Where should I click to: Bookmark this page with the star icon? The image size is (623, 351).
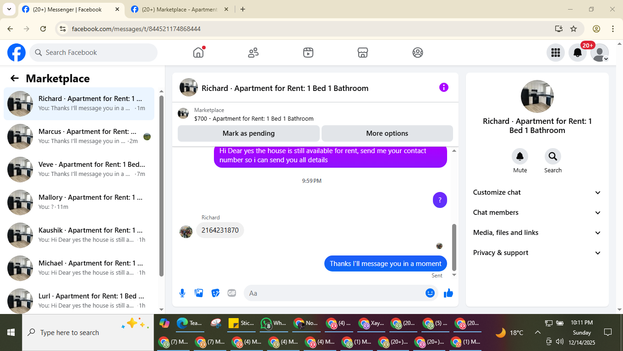574,29
